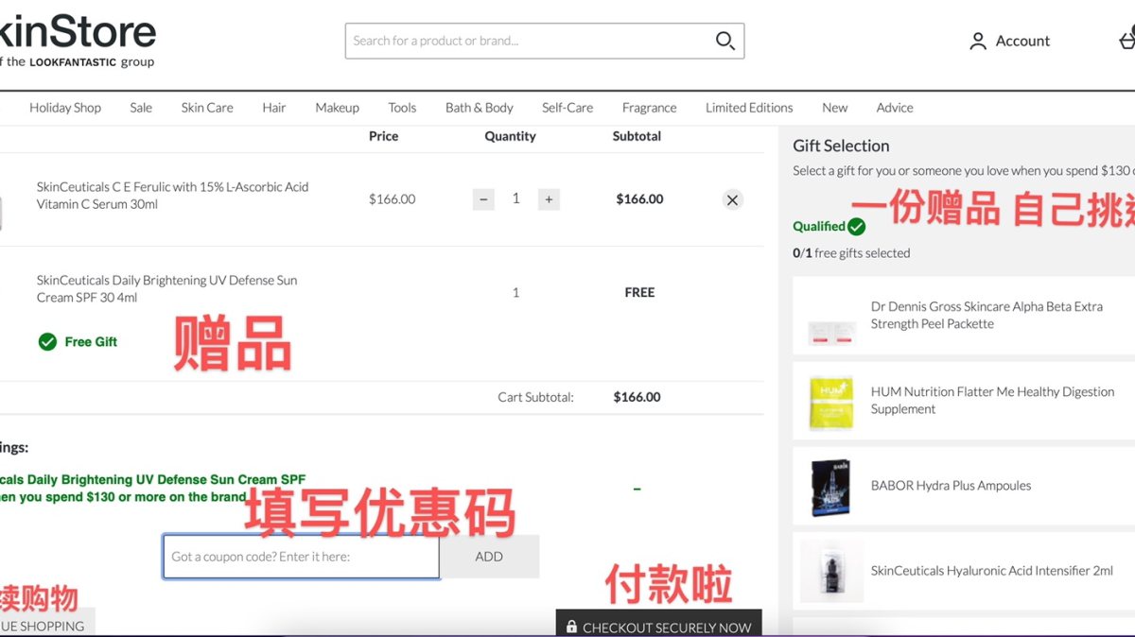This screenshot has width=1135, height=637.
Task: Decrease serum quantity with minus button
Action: point(483,198)
